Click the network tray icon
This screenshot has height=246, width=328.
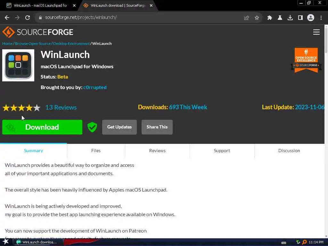[x=298, y=242]
